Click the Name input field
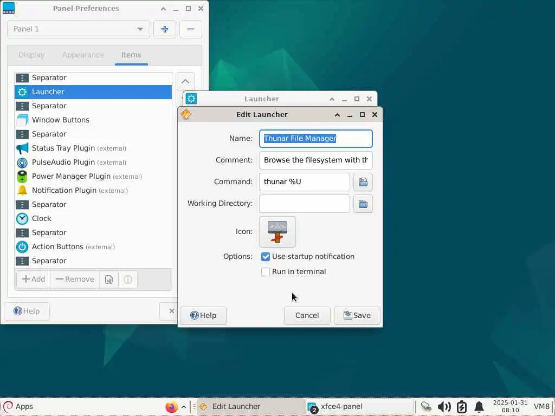Viewport: 555px width, 416px height. 316,139
